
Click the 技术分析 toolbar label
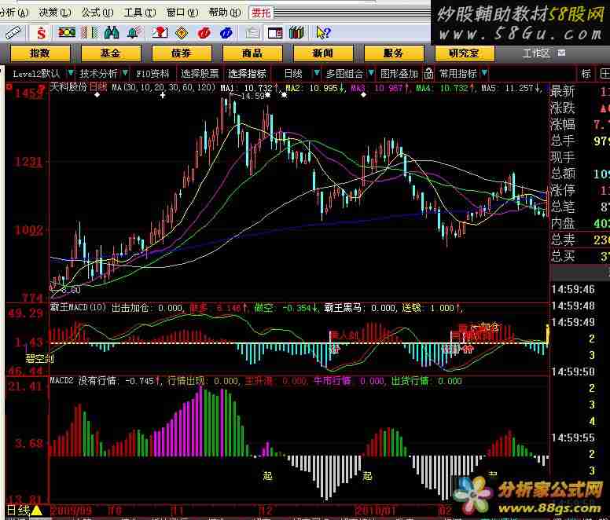[x=98, y=74]
